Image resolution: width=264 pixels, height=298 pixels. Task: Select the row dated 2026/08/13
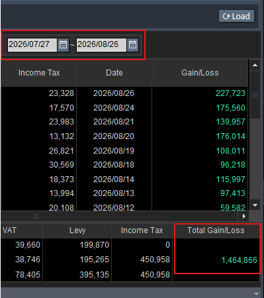tap(124, 193)
